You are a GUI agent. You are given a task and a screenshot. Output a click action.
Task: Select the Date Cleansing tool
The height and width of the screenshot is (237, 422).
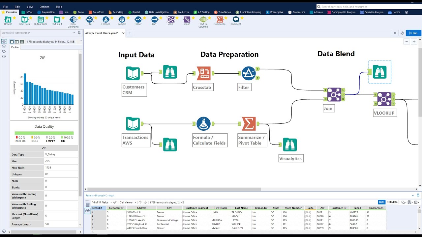73,20
